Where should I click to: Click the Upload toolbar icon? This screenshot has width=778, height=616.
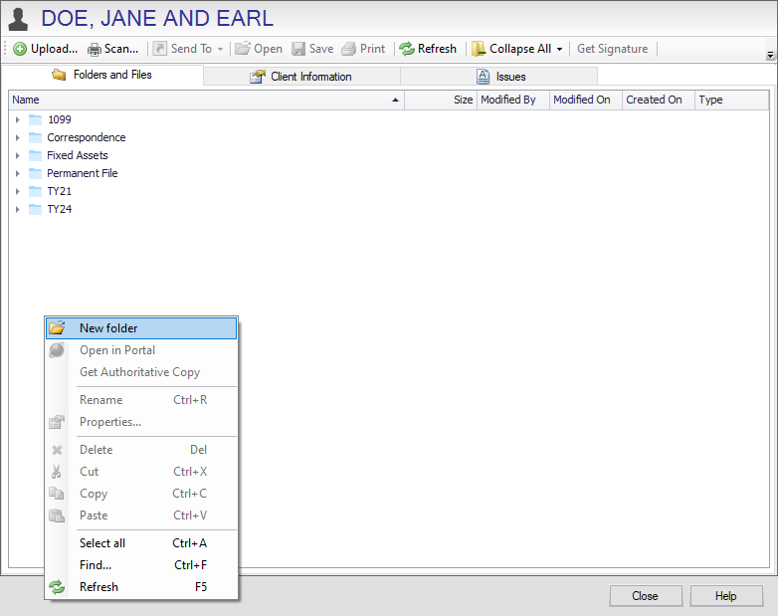[x=20, y=49]
